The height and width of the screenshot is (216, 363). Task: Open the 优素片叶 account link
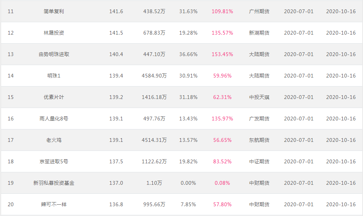pyautogui.click(x=54, y=97)
